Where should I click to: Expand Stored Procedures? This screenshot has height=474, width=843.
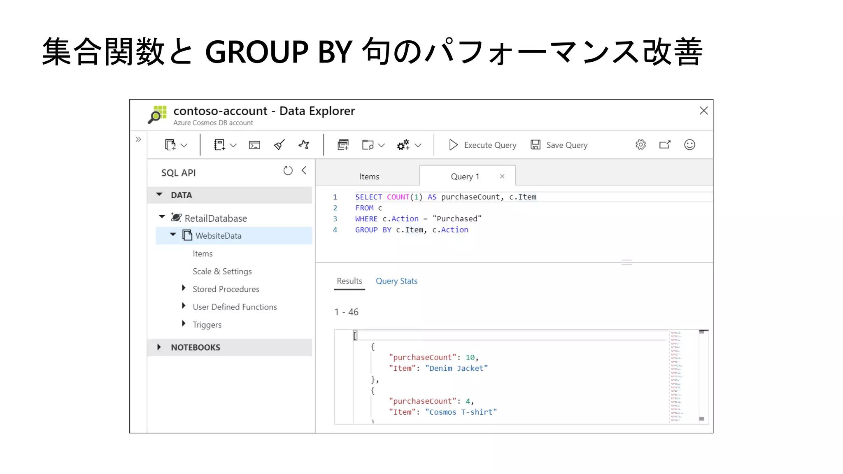(184, 288)
